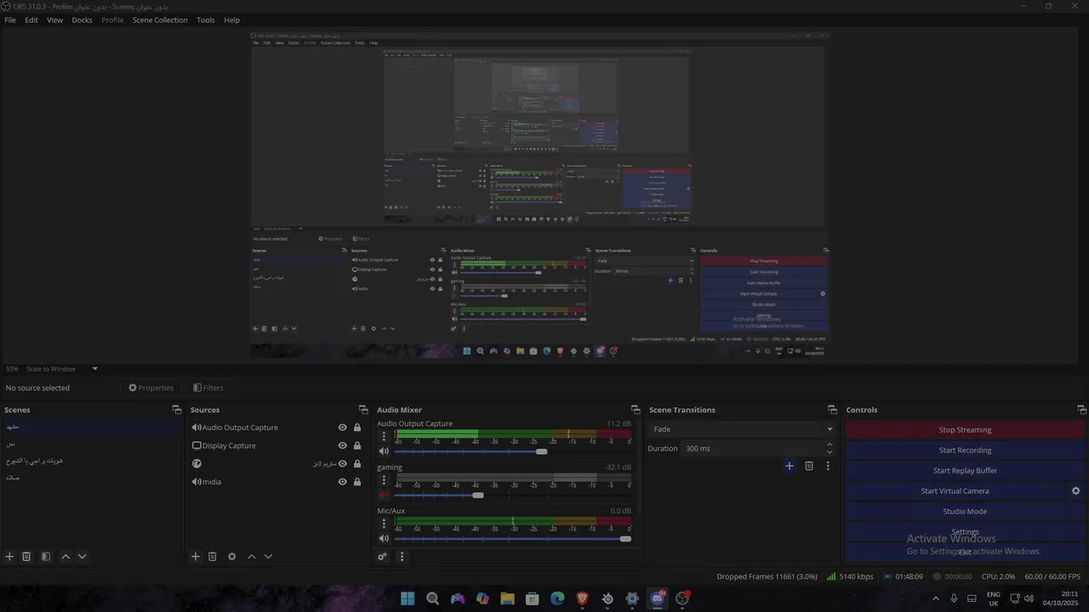Move source up with the Sources up arrow
The width and height of the screenshot is (1089, 612).
pyautogui.click(x=252, y=557)
